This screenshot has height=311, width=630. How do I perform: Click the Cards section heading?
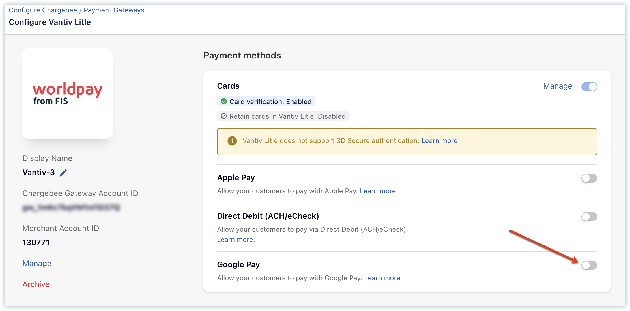point(228,86)
